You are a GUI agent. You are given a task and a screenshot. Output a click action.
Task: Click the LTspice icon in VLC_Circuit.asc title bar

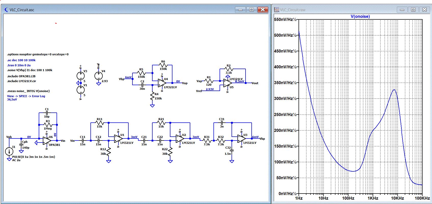(6, 10)
